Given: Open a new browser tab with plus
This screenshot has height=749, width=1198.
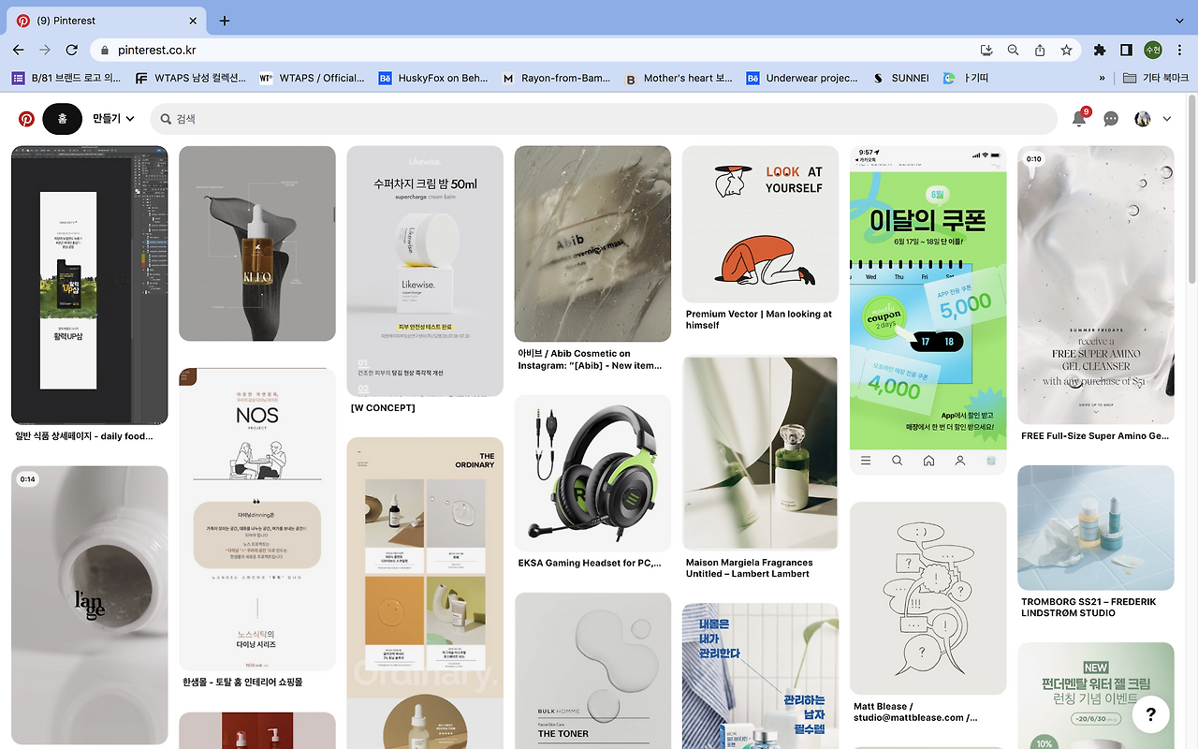Looking at the screenshot, I should click(x=225, y=21).
